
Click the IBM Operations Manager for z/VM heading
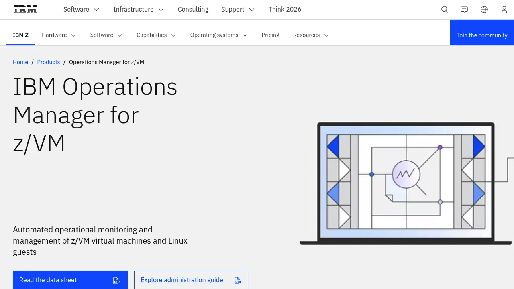click(95, 115)
